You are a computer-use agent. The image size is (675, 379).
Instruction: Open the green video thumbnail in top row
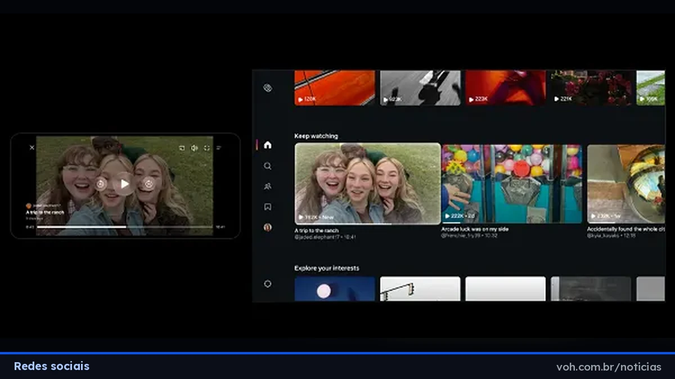tap(651, 88)
